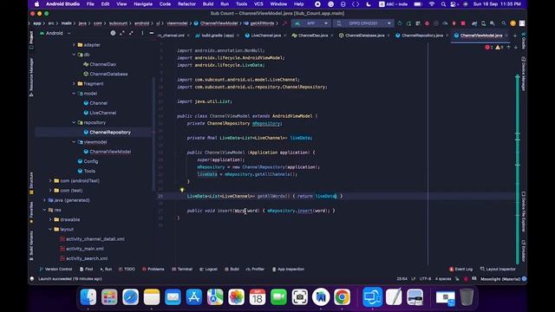Open the Problems tool window
The height and width of the screenshot is (312, 555).
click(x=153, y=270)
